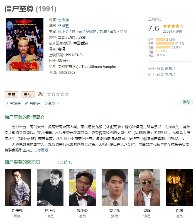Open the 喜剧片 ranking link
The width and height of the screenshot is (196, 224).
pos(170,69)
